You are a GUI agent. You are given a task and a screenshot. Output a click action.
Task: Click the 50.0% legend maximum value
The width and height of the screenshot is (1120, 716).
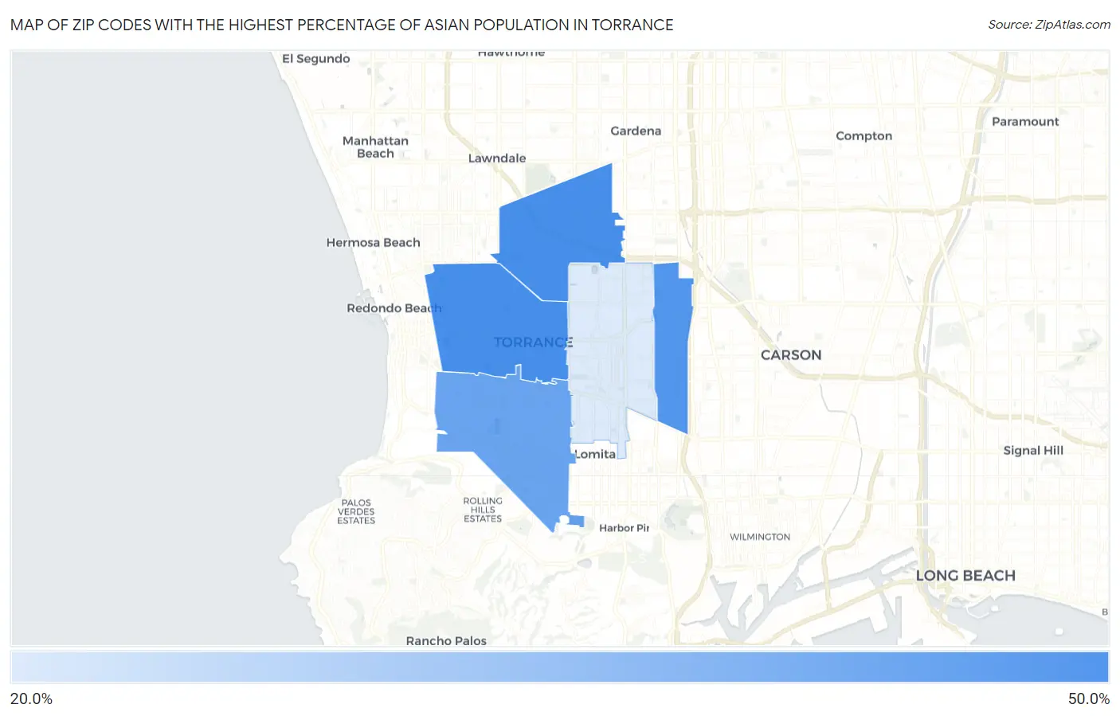(1089, 698)
